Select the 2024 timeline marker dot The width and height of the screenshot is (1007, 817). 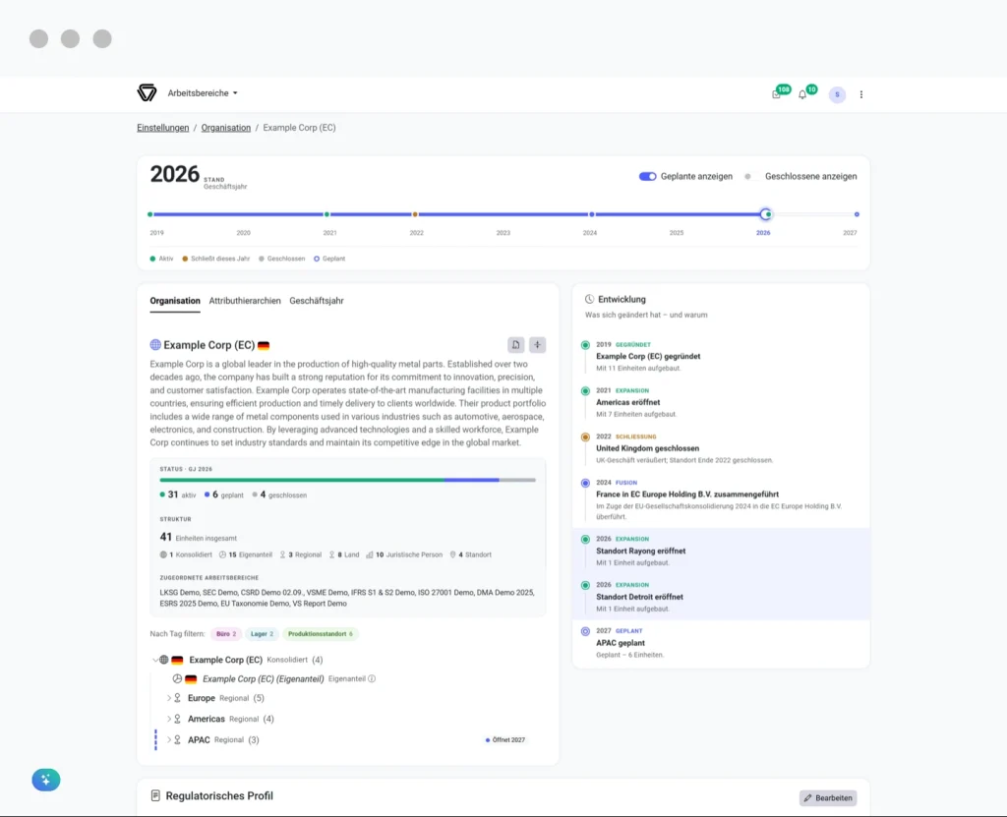[x=591, y=214]
